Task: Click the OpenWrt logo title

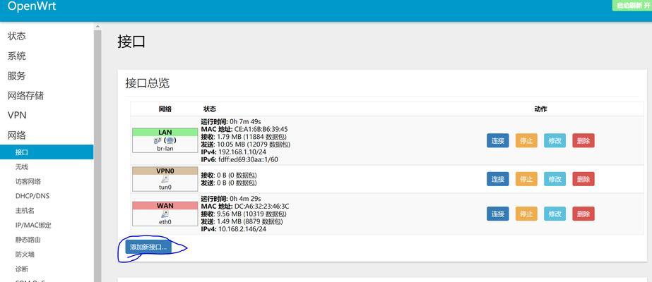Action: [32, 6]
